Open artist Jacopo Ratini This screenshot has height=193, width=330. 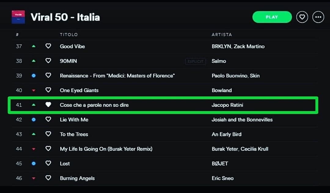[x=227, y=105]
